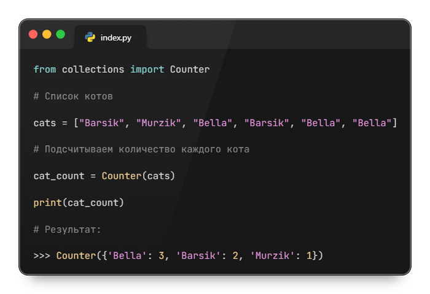Click the last "Bella" string before bracket
Screen dimensions: 430x294
tap(372, 123)
